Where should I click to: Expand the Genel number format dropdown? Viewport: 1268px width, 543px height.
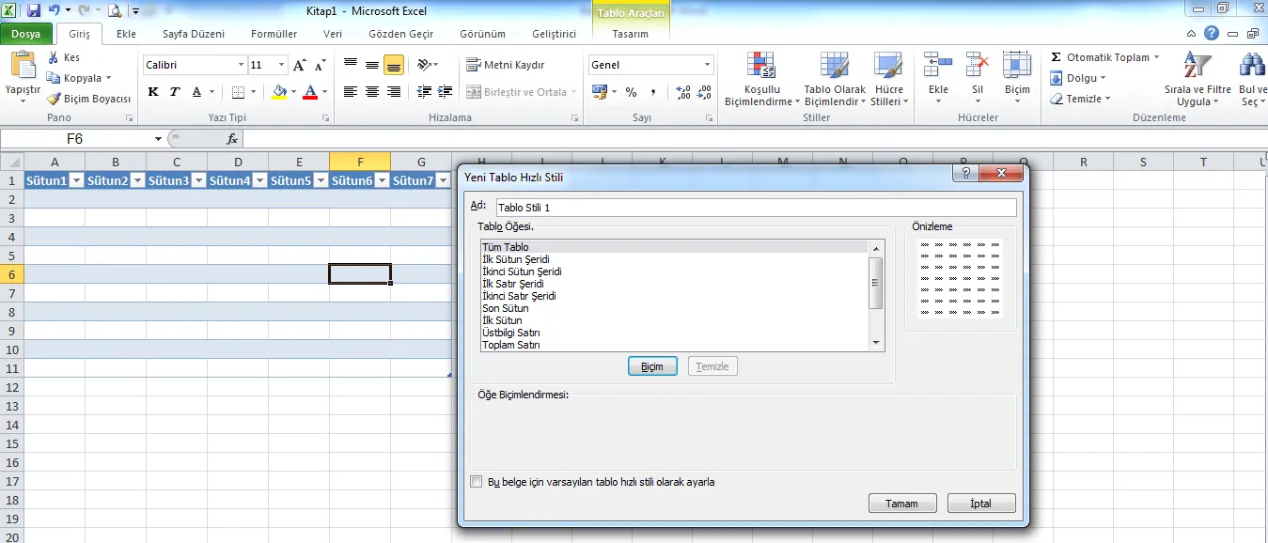point(707,65)
